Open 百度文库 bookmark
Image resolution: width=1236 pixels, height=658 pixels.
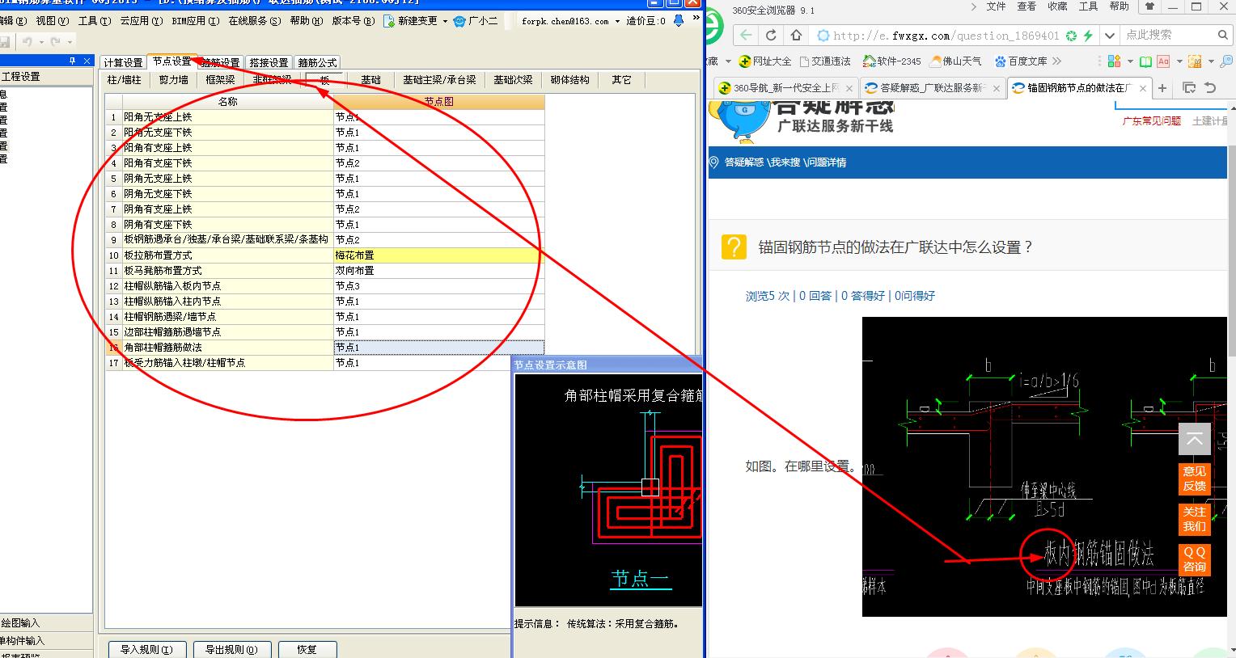tap(1021, 61)
